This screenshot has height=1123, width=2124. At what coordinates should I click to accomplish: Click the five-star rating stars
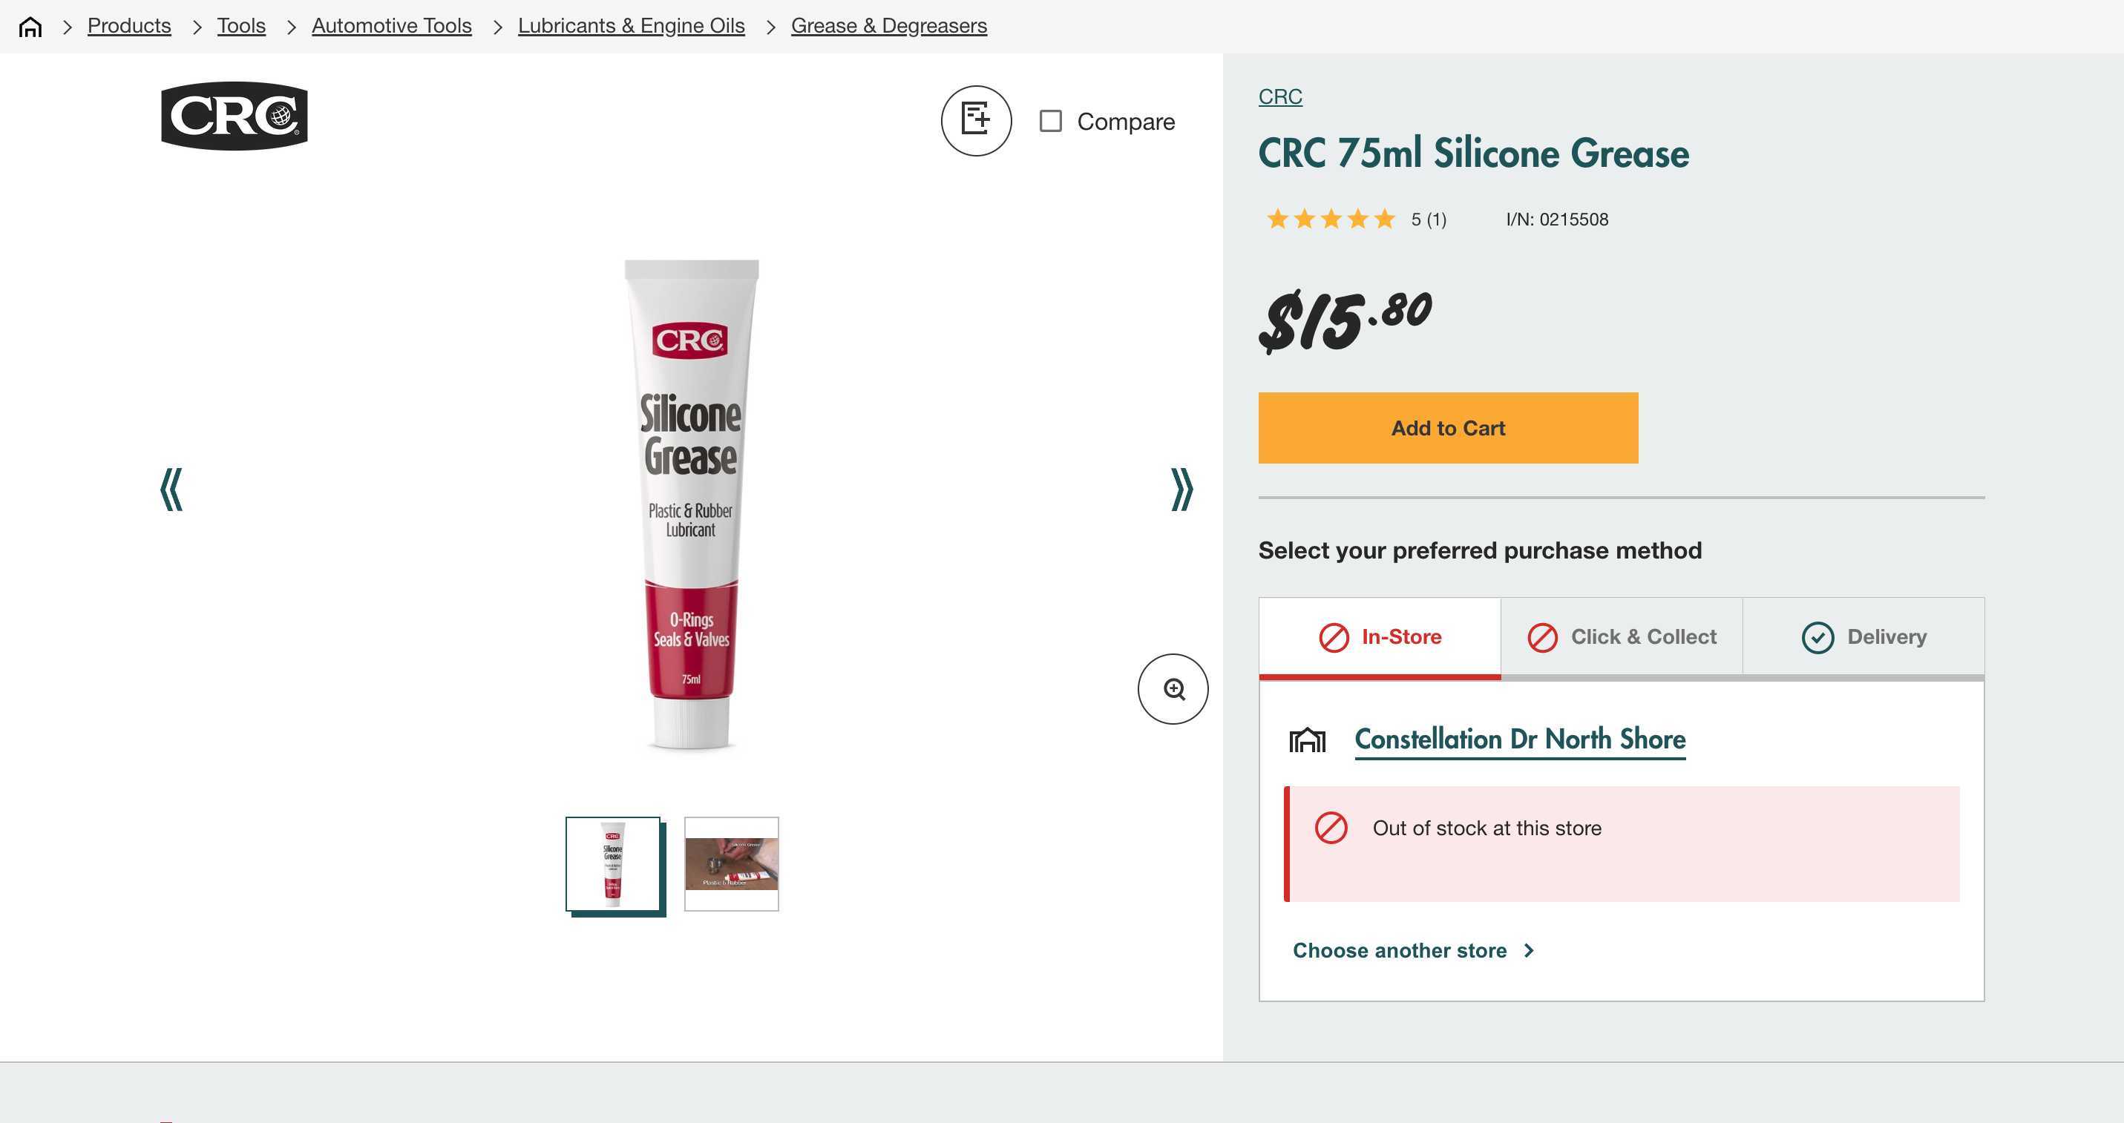(x=1330, y=219)
